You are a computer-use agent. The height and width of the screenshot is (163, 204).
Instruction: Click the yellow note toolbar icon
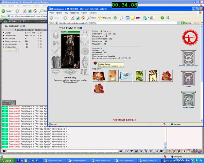tap(133, 18)
